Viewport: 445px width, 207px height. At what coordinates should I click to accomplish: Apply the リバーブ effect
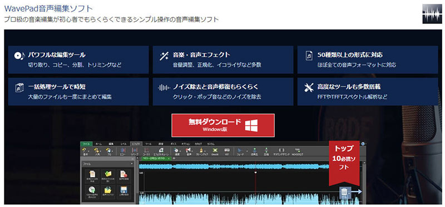(x=135, y=151)
